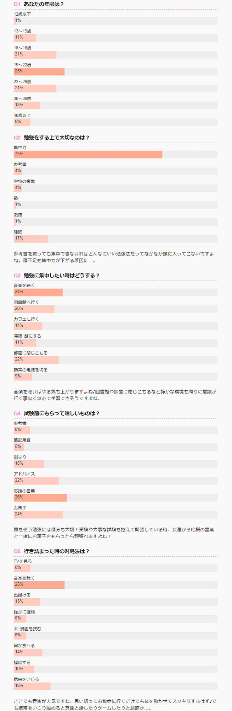Click the 25% bar for 19〜22歳
The width and height of the screenshot is (232, 711).
click(39, 71)
